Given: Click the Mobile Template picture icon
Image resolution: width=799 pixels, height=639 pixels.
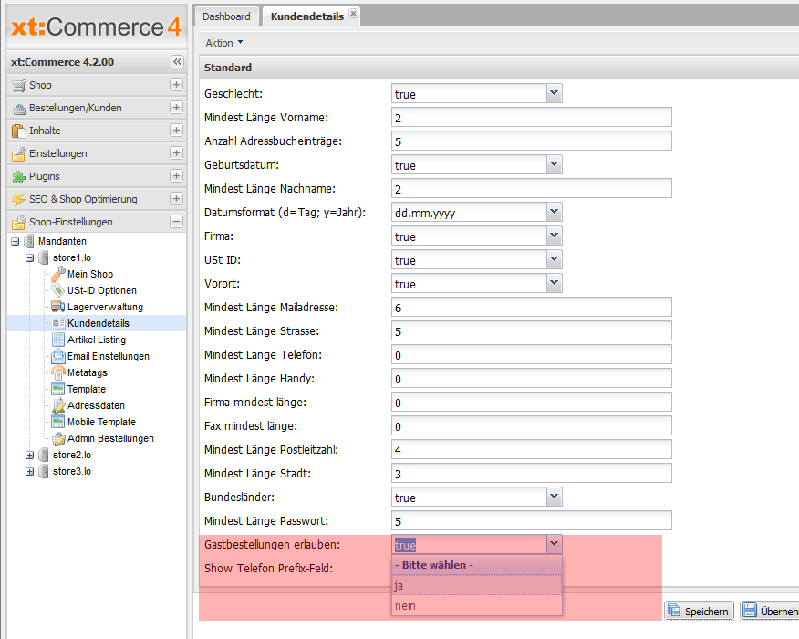Looking at the screenshot, I should pyautogui.click(x=58, y=422).
